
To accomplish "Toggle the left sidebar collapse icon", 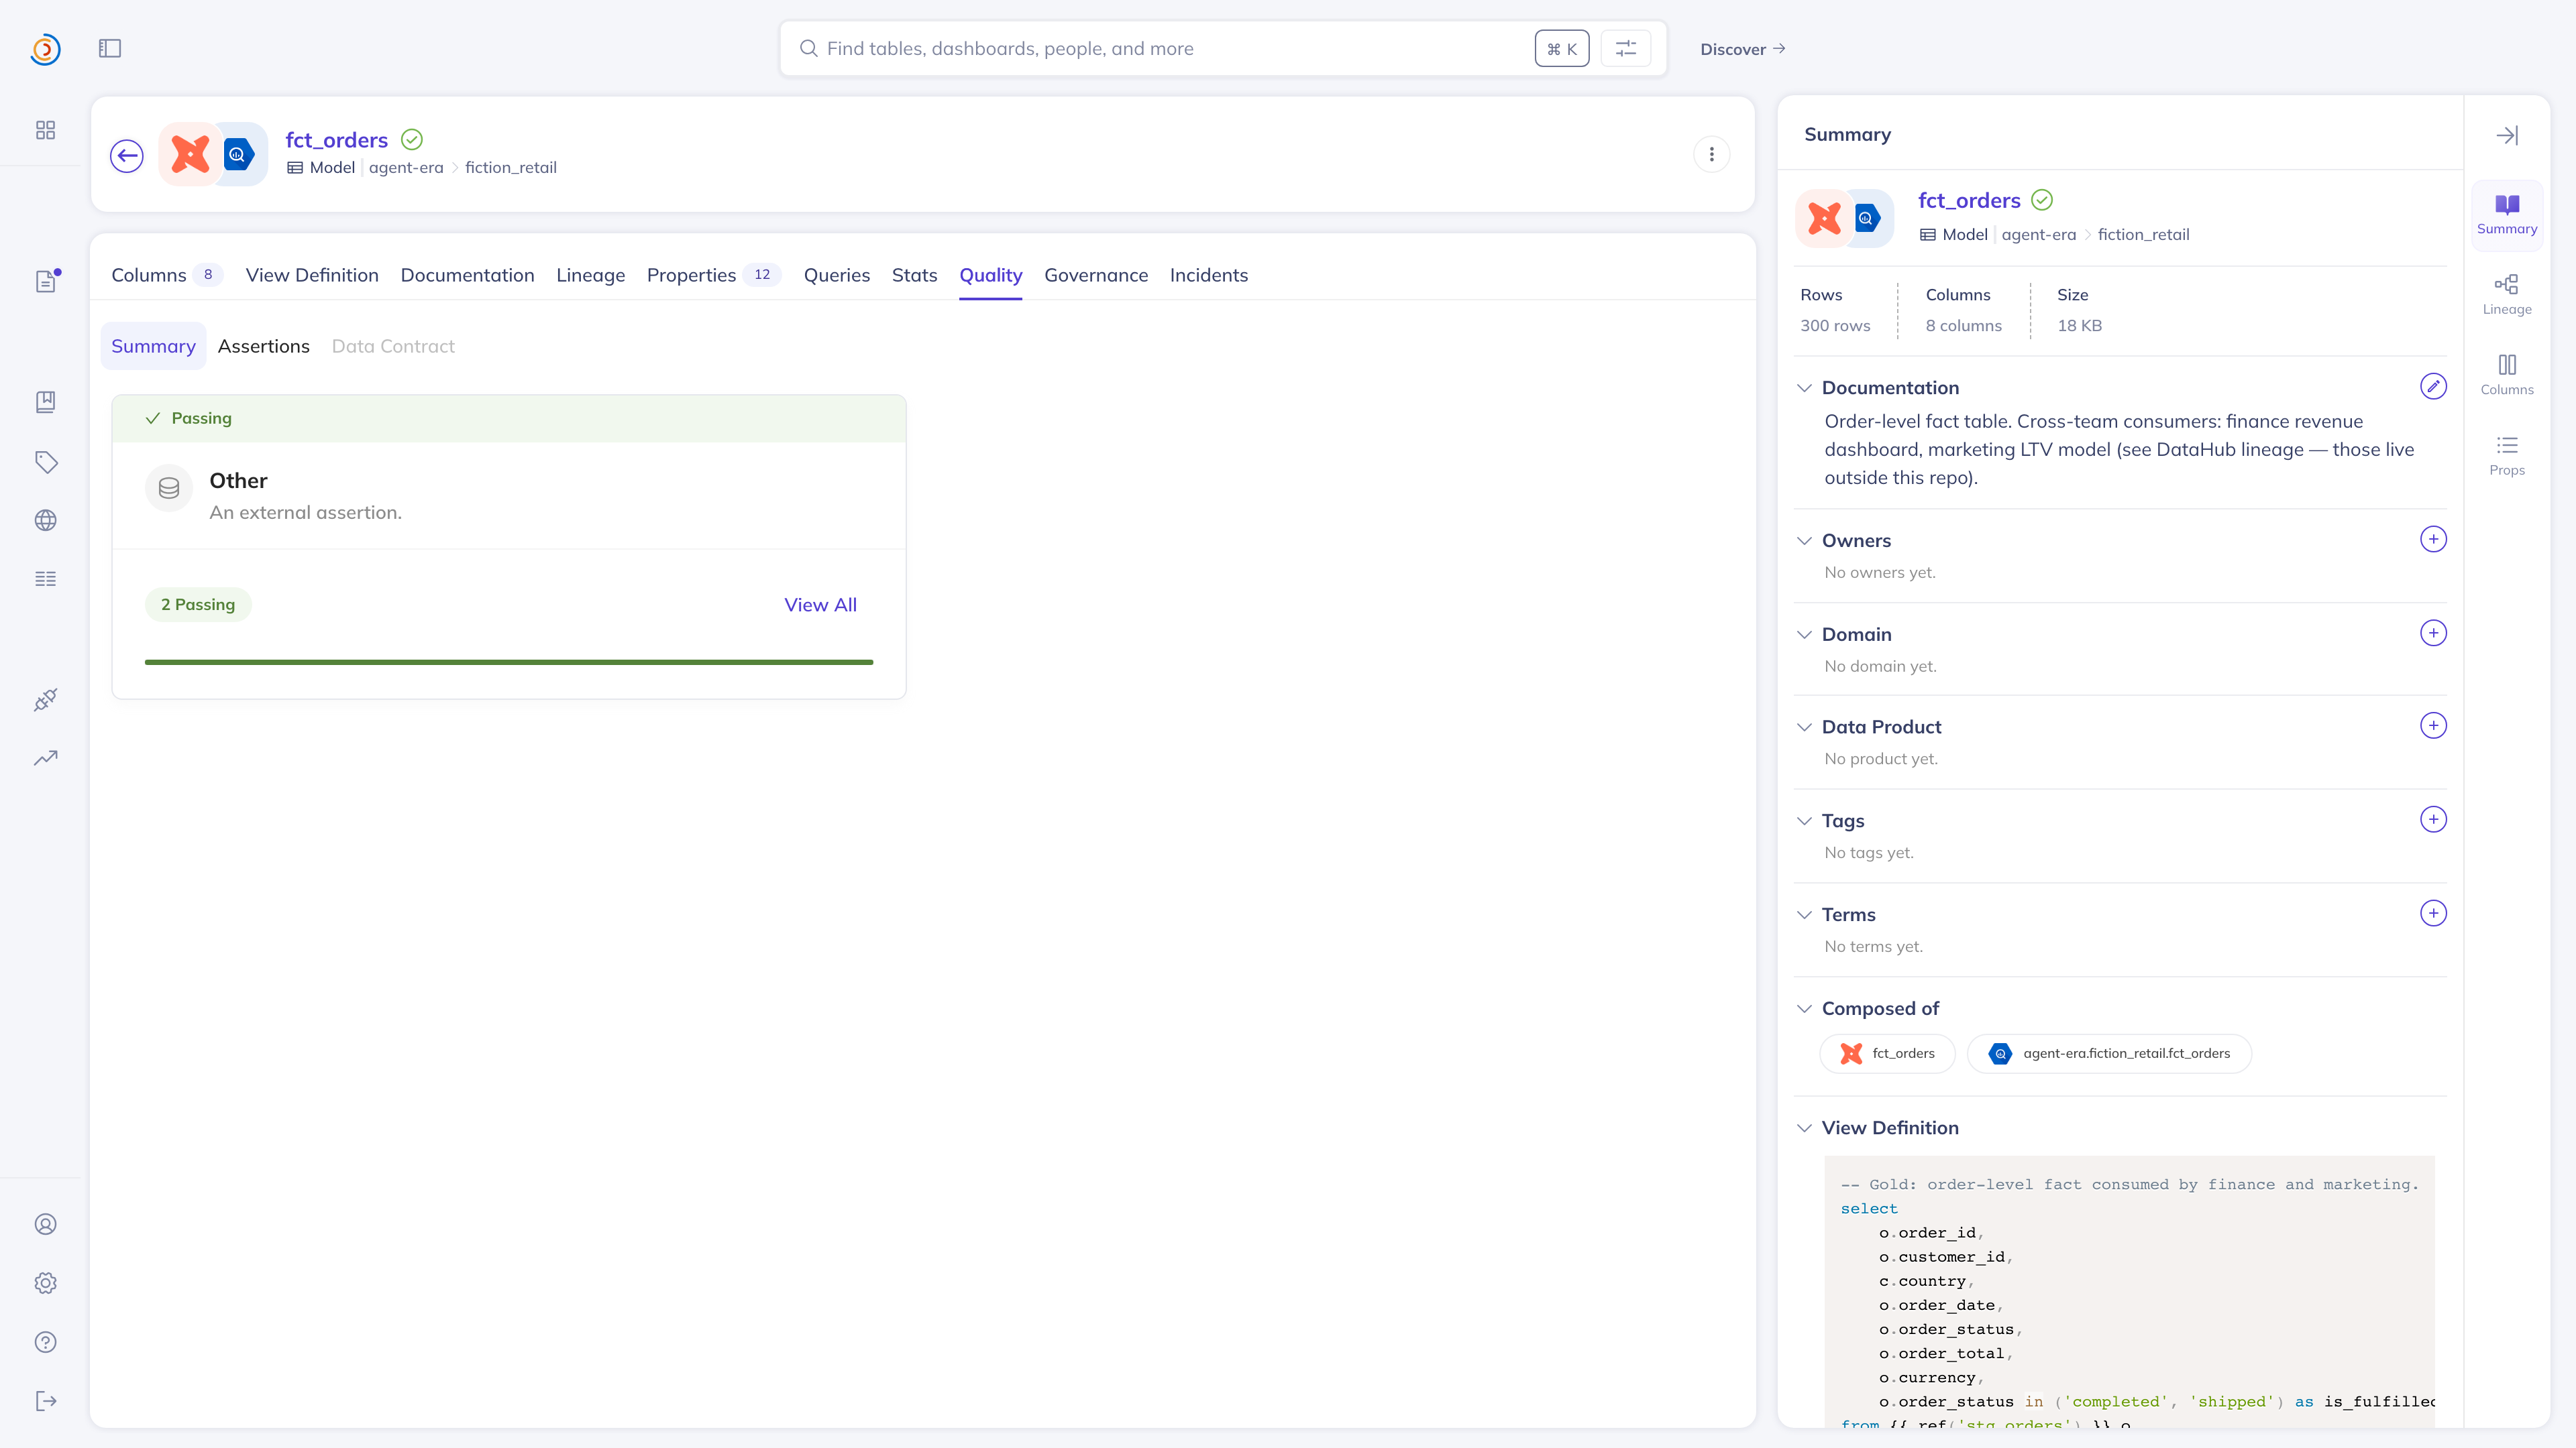I will pos(110,48).
